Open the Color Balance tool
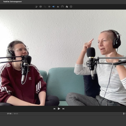Viewport: 126px width, 126px height. point(36,7)
